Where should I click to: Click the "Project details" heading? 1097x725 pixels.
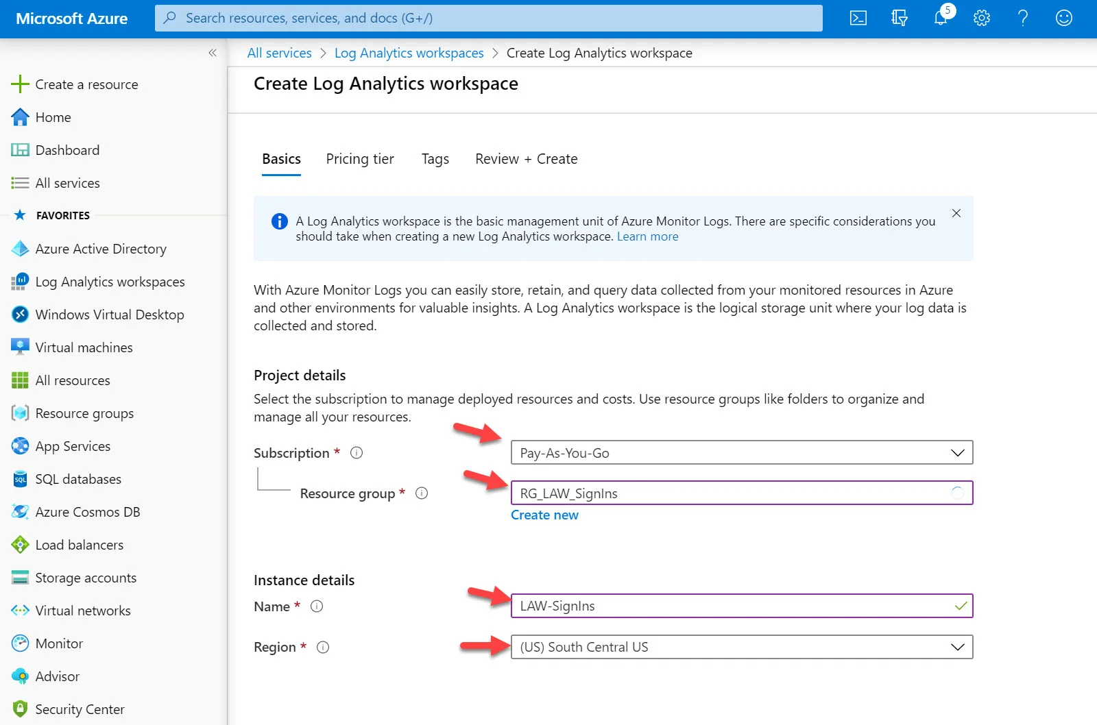[x=300, y=376]
